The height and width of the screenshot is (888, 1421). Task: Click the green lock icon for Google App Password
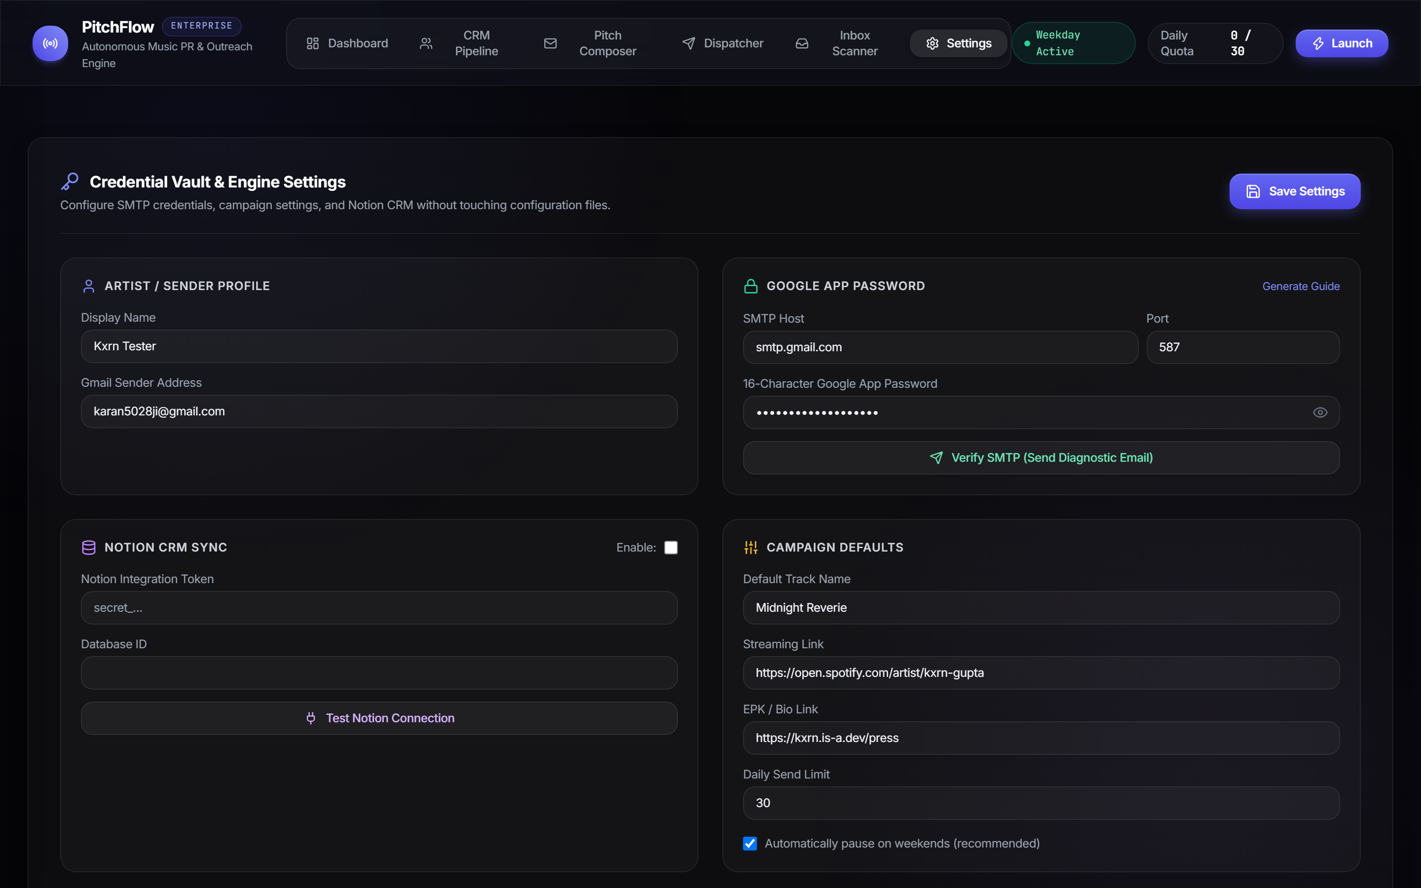click(750, 286)
